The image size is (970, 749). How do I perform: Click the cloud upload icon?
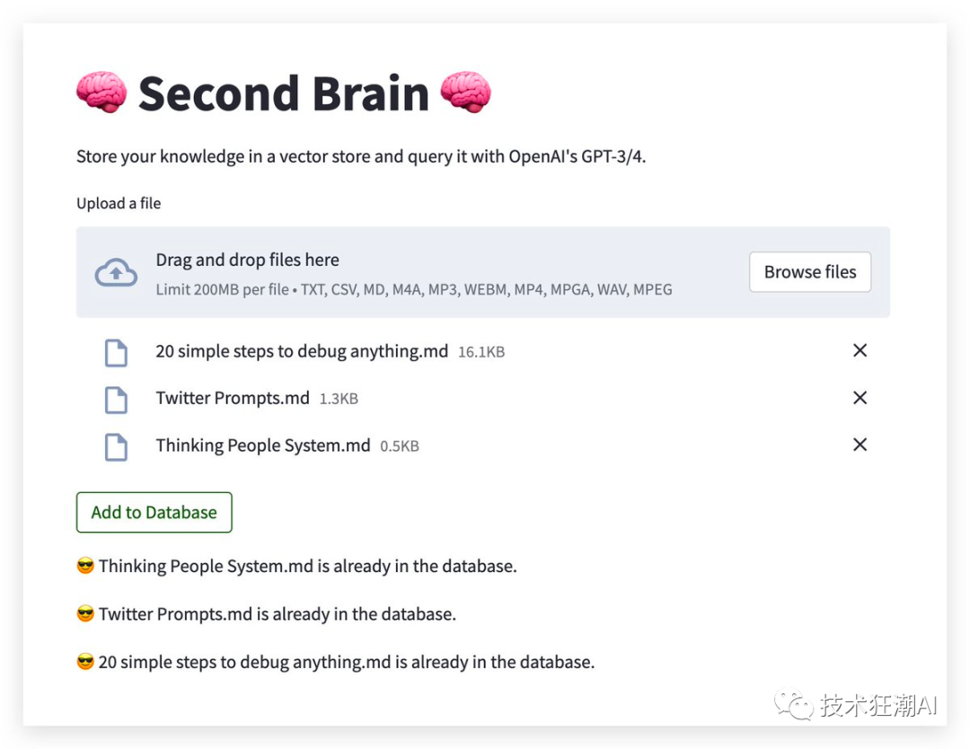click(116, 272)
